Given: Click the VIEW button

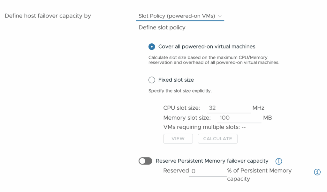Looking at the screenshot, I should point(178,139).
